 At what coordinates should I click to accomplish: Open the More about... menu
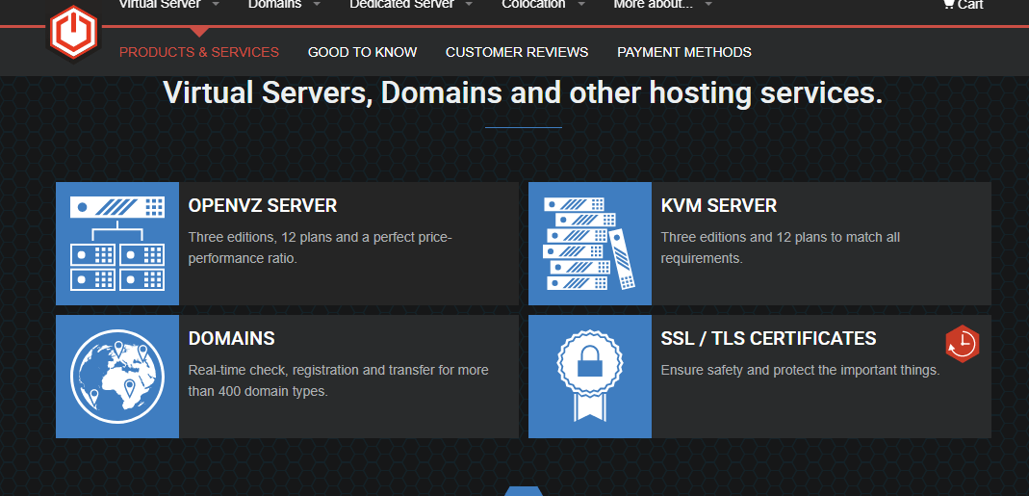tap(653, 4)
